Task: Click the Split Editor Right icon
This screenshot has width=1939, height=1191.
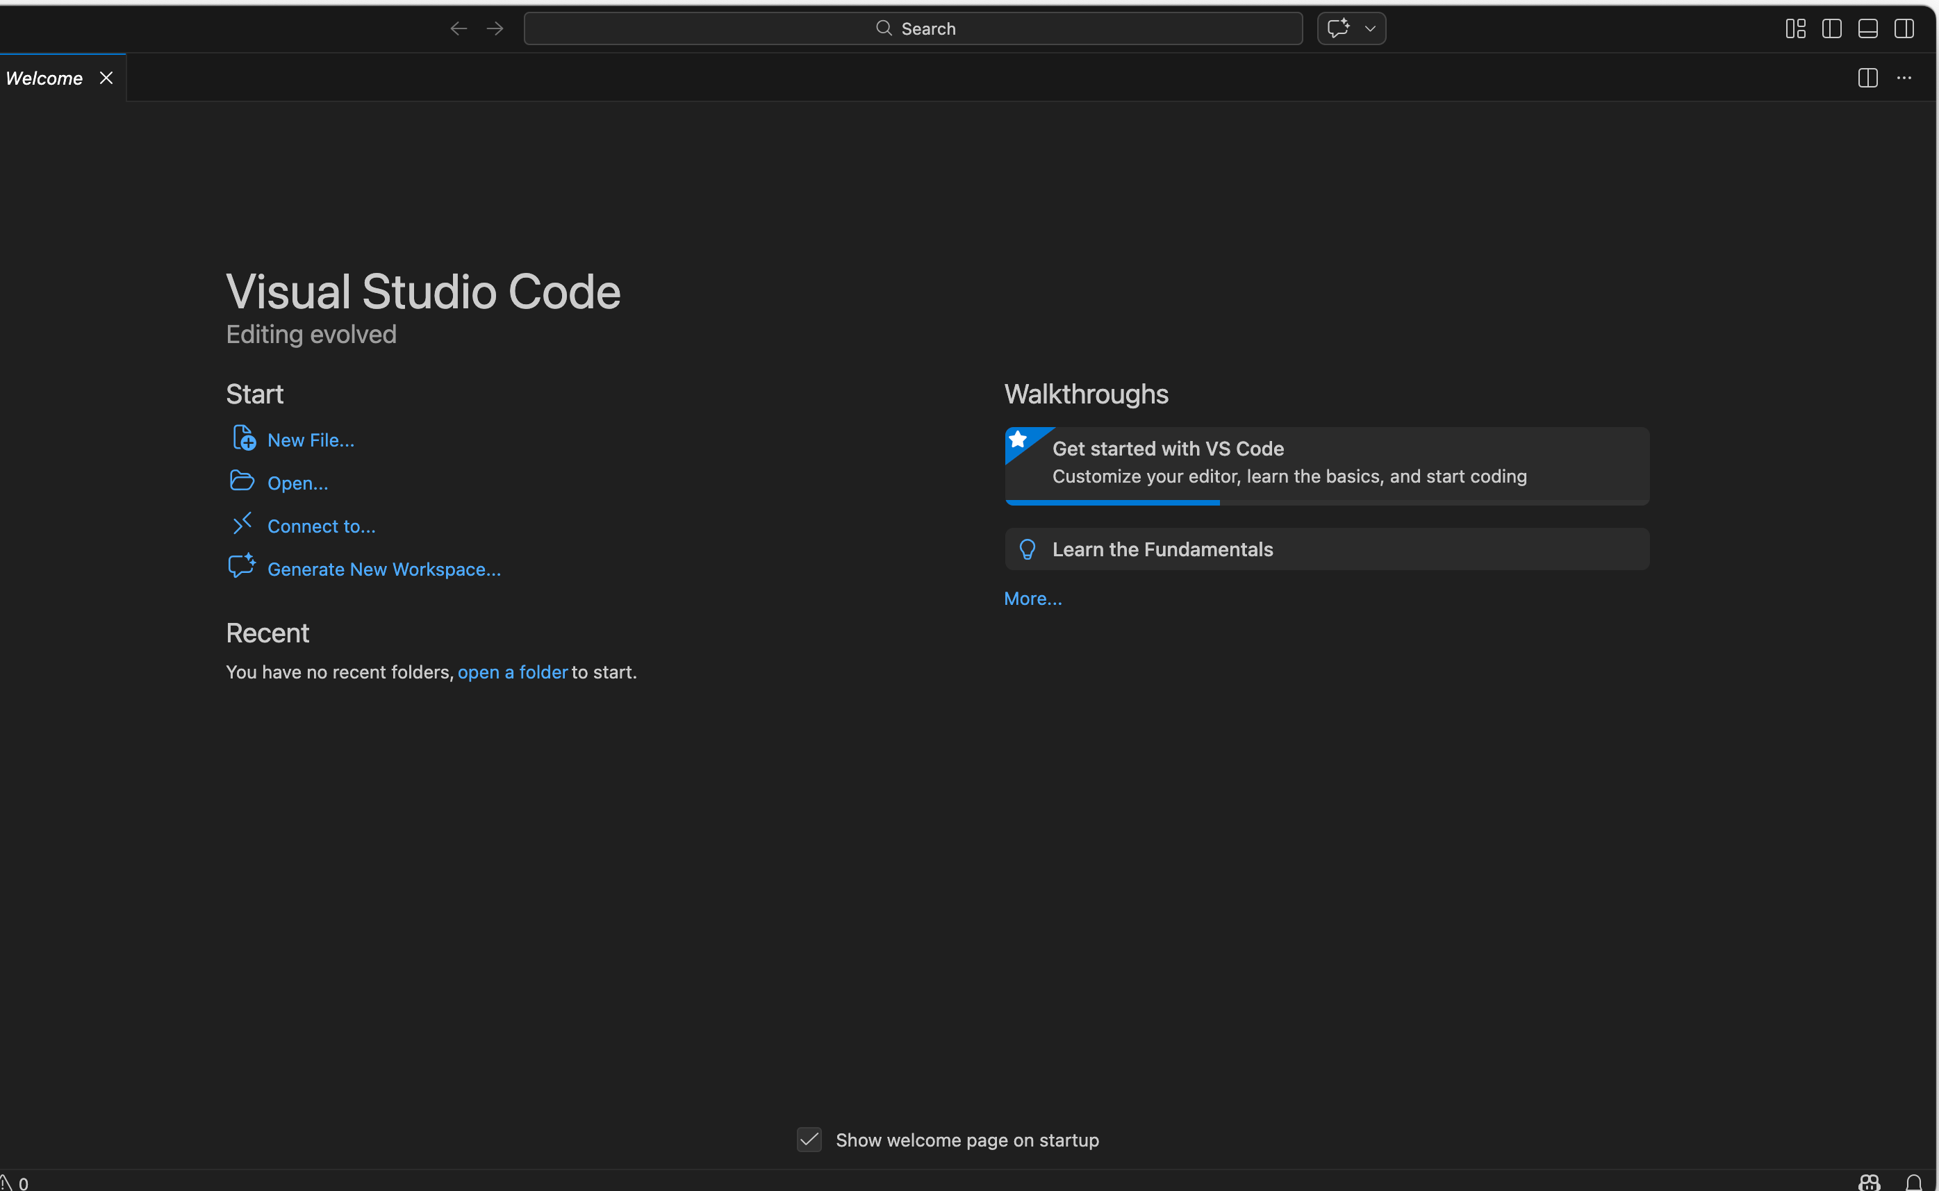Action: click(x=1867, y=78)
